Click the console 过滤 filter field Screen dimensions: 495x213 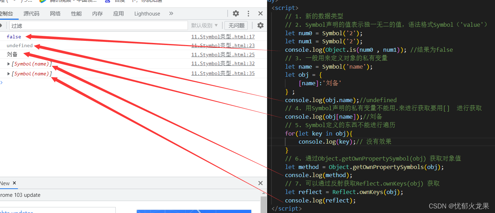(99, 25)
